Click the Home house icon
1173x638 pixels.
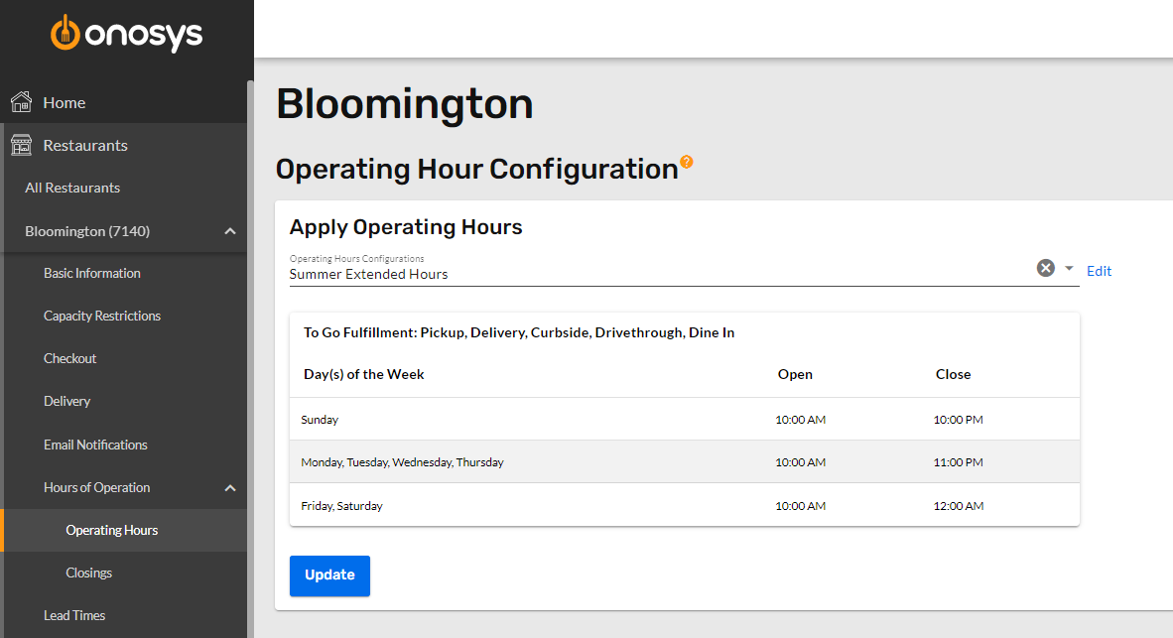tap(20, 101)
